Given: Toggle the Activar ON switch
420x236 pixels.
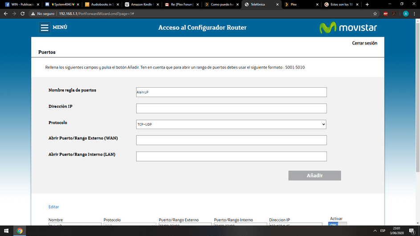Looking at the screenshot, I should click(x=337, y=224).
